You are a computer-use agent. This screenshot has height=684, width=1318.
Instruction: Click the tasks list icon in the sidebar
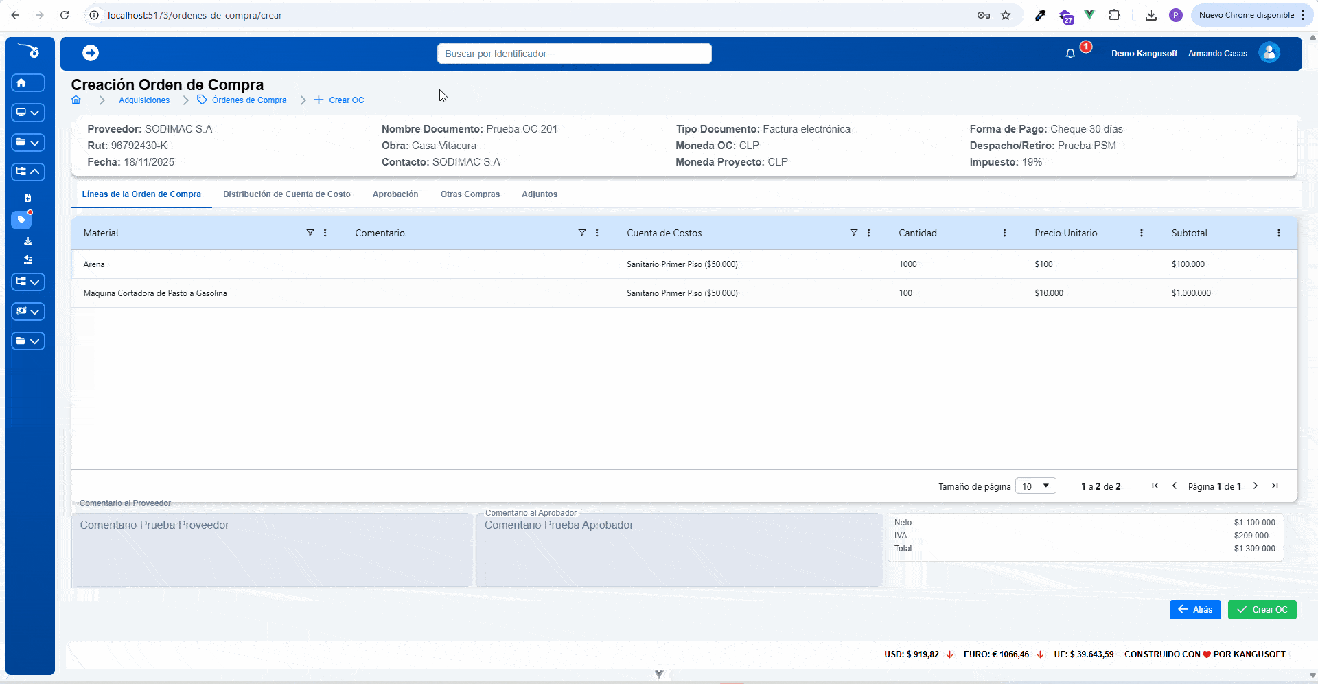click(28, 260)
